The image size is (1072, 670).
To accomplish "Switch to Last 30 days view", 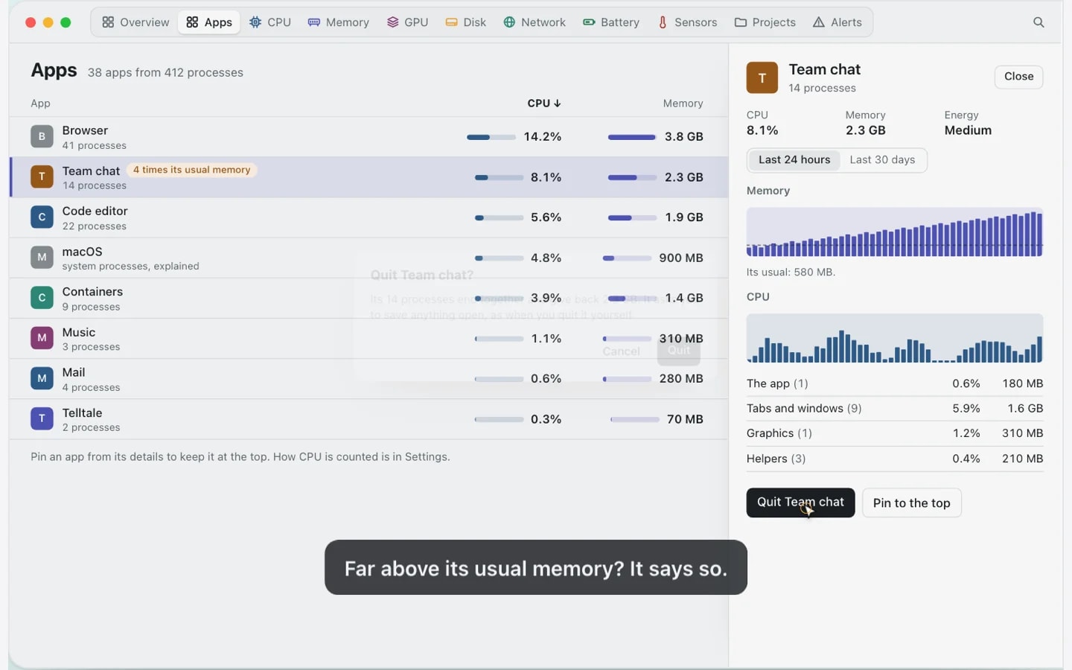I will tap(882, 160).
